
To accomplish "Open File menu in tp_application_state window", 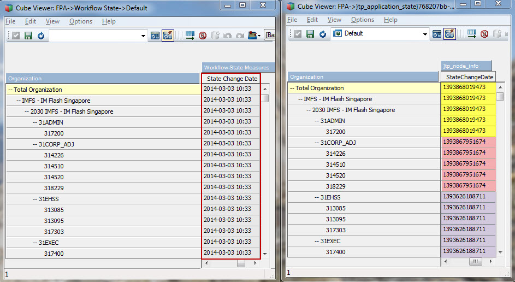I will (292, 20).
